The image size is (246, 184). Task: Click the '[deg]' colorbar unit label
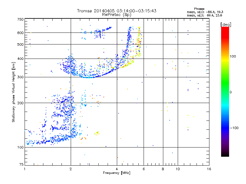click(x=226, y=25)
